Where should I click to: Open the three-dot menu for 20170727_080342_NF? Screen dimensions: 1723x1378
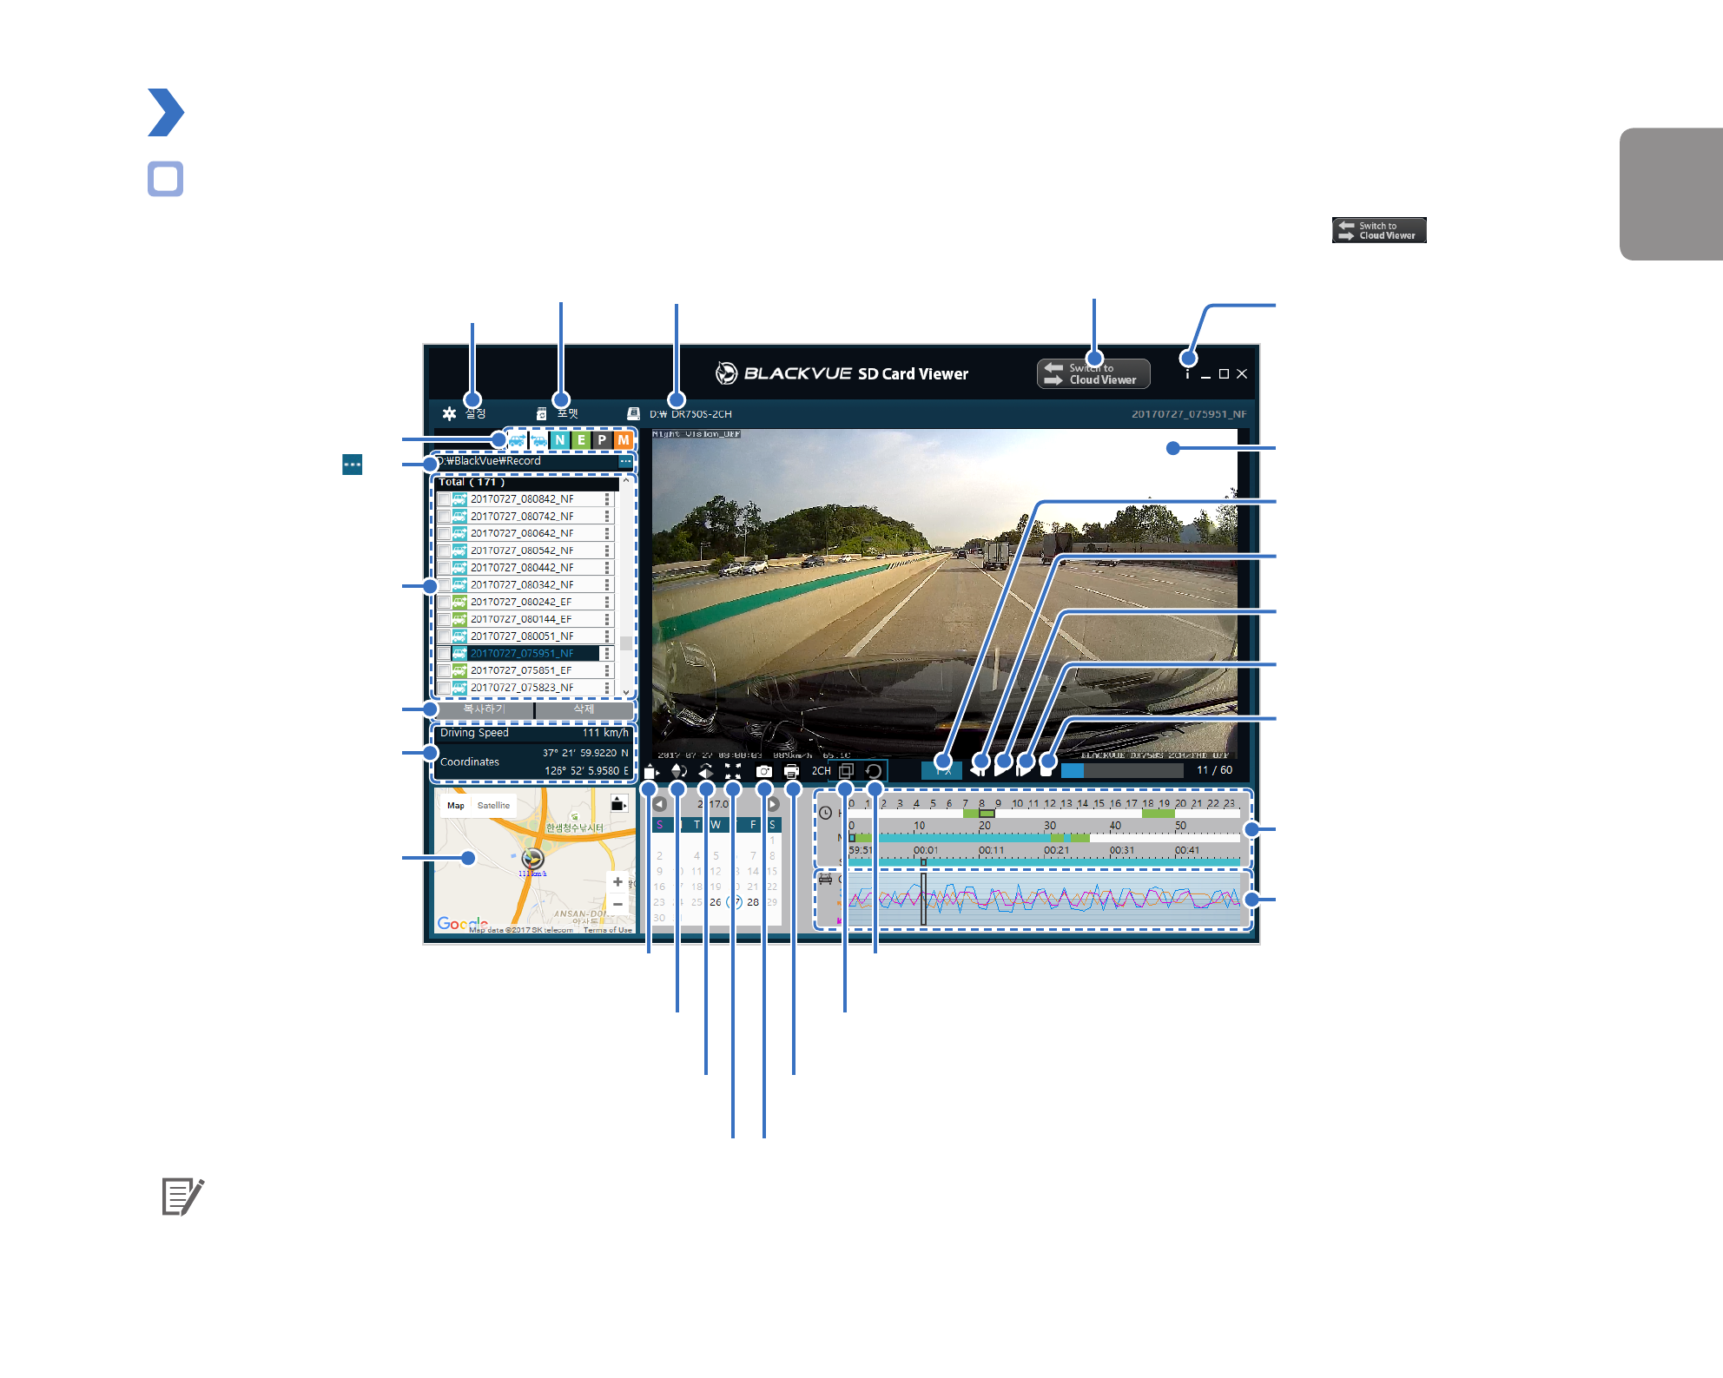(x=607, y=585)
